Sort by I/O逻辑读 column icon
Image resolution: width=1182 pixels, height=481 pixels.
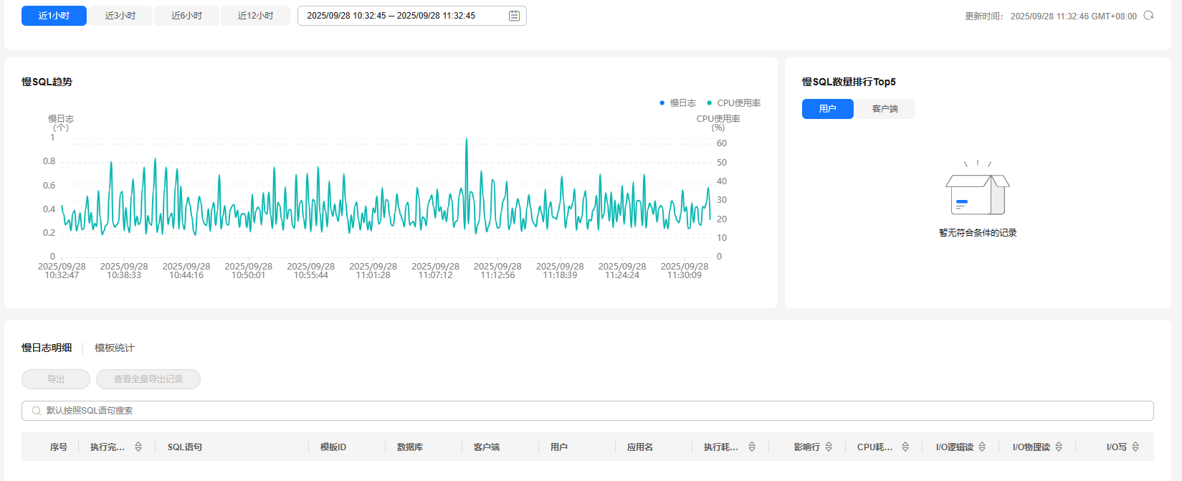982,447
